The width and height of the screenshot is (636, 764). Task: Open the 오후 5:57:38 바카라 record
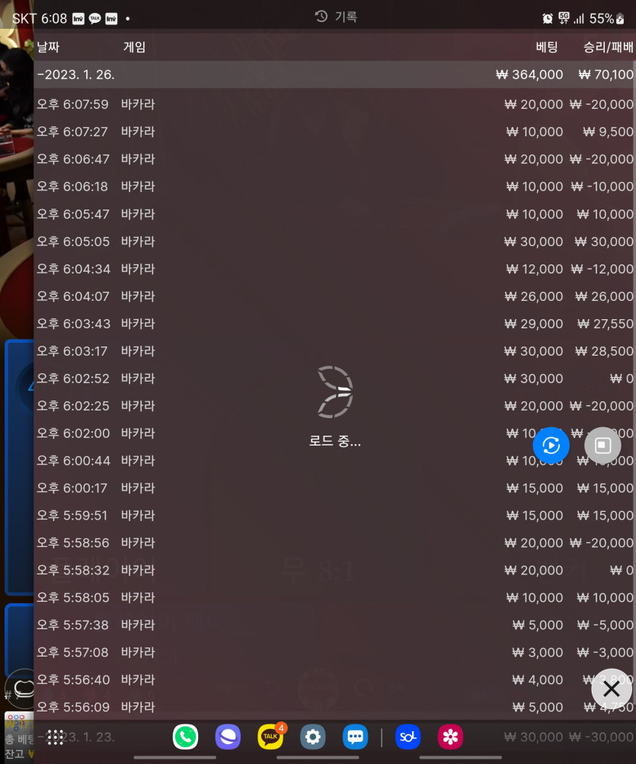(334, 625)
